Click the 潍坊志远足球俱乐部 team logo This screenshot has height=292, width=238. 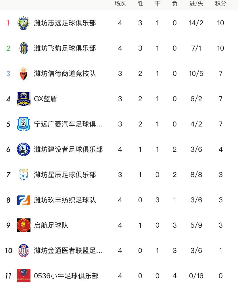click(x=24, y=23)
